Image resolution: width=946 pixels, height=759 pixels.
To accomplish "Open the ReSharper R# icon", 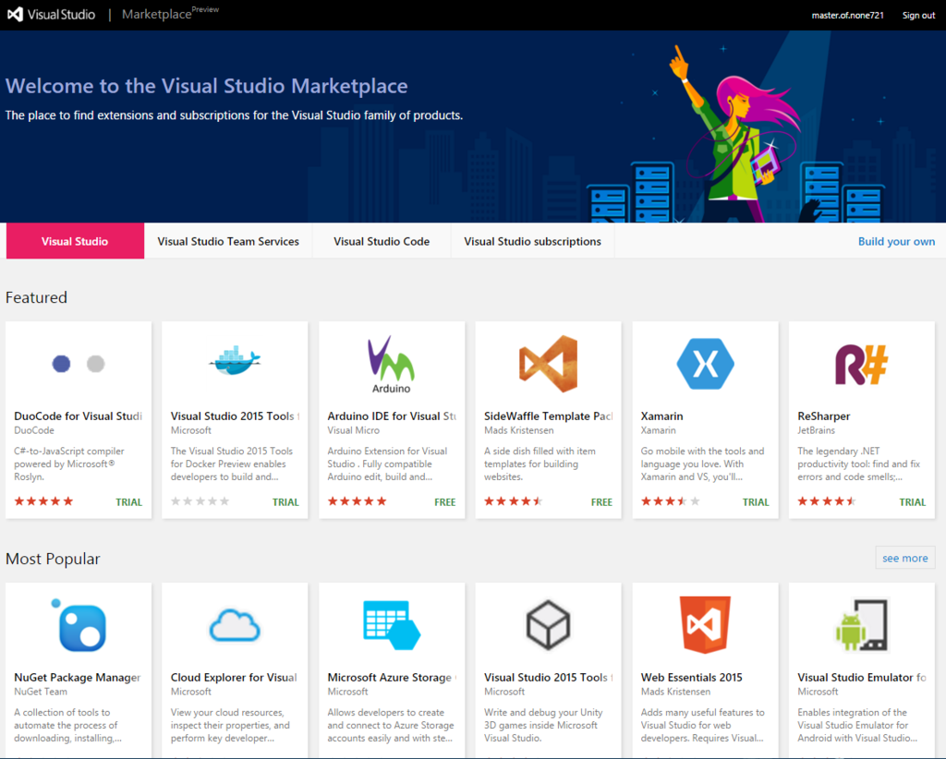I will coord(862,364).
